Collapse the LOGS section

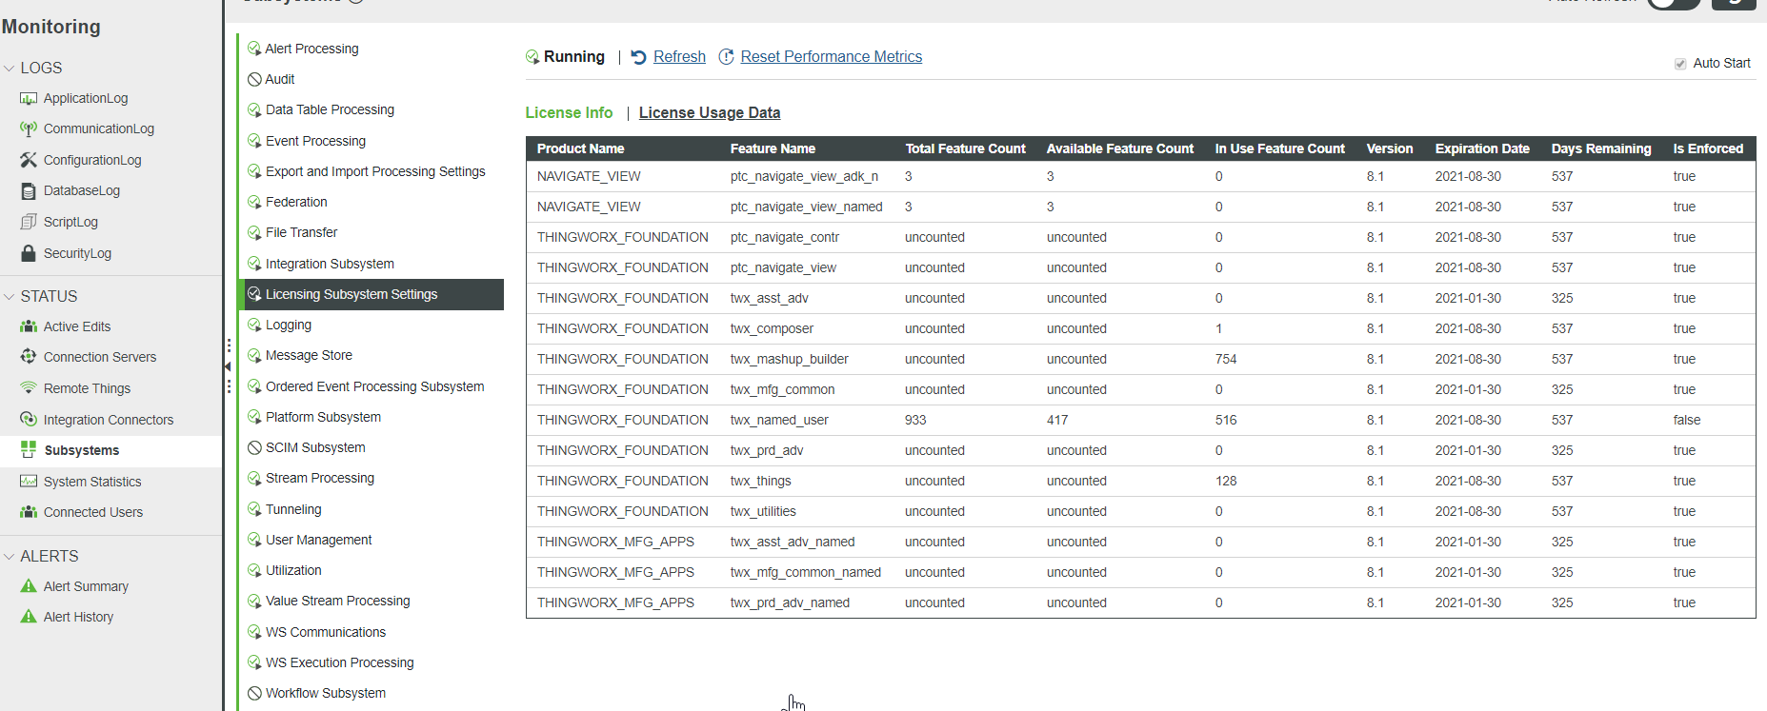(x=10, y=69)
